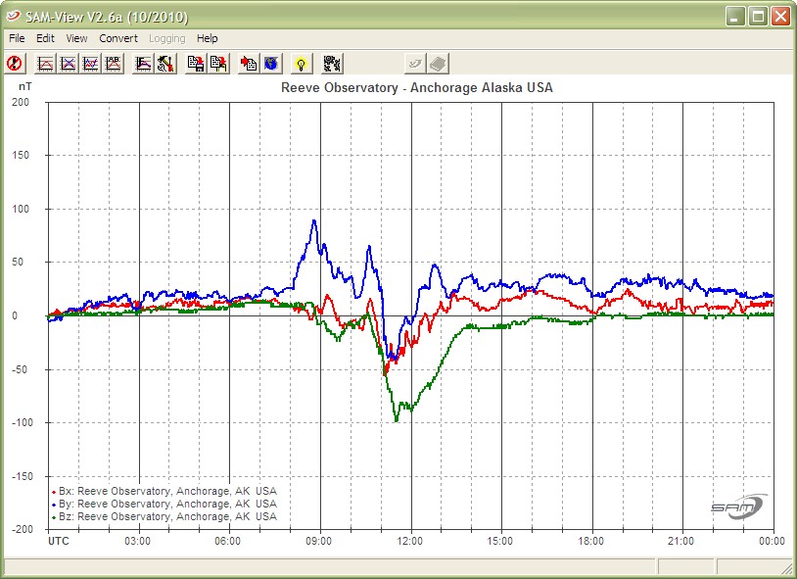Click the chart title 'Reeve Observatory - Anchorage Alaska USA'
This screenshot has width=797, height=579.
417,87
